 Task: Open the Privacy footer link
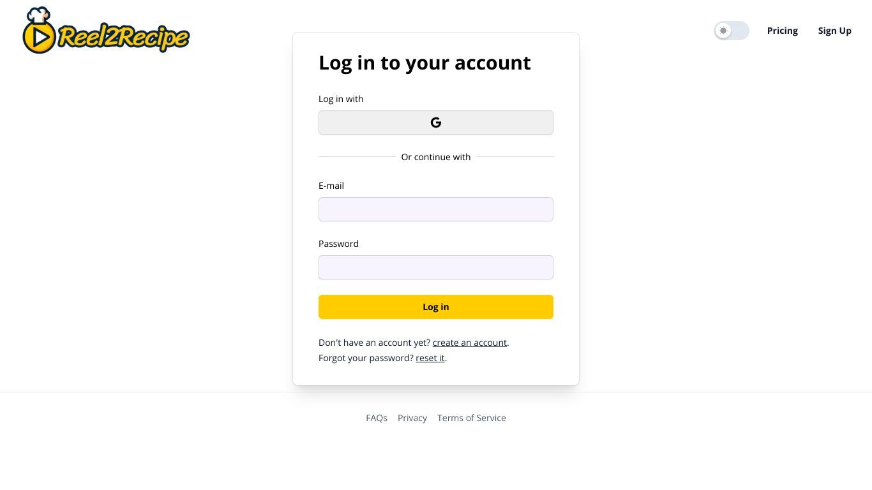click(412, 418)
